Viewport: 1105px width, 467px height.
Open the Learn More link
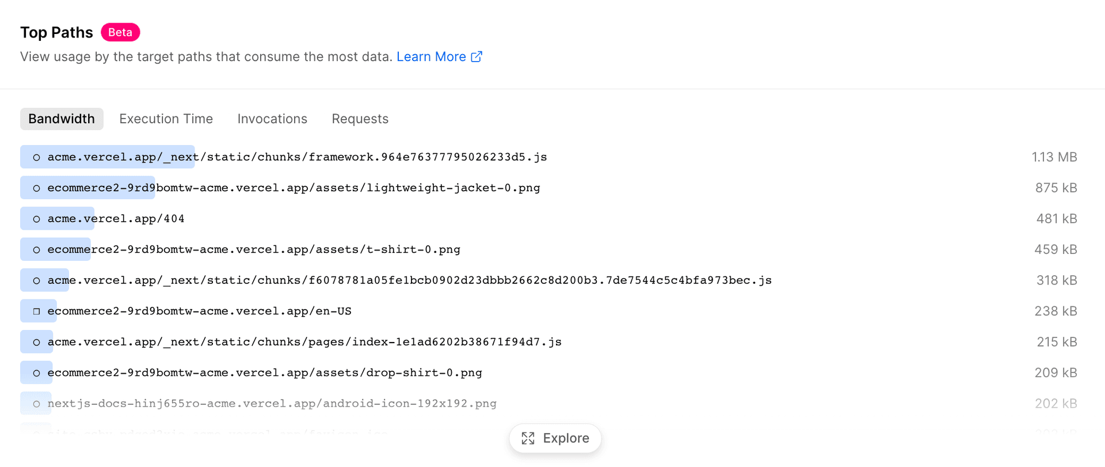point(431,56)
